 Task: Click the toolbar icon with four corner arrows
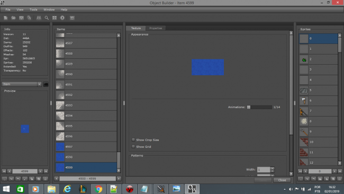pos(55,18)
